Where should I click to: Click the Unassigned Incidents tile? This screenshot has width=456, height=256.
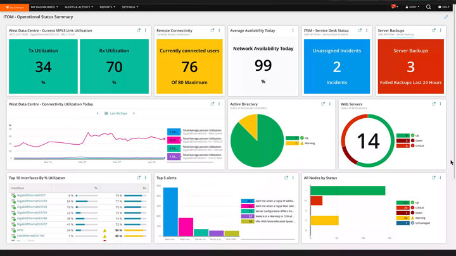point(337,66)
